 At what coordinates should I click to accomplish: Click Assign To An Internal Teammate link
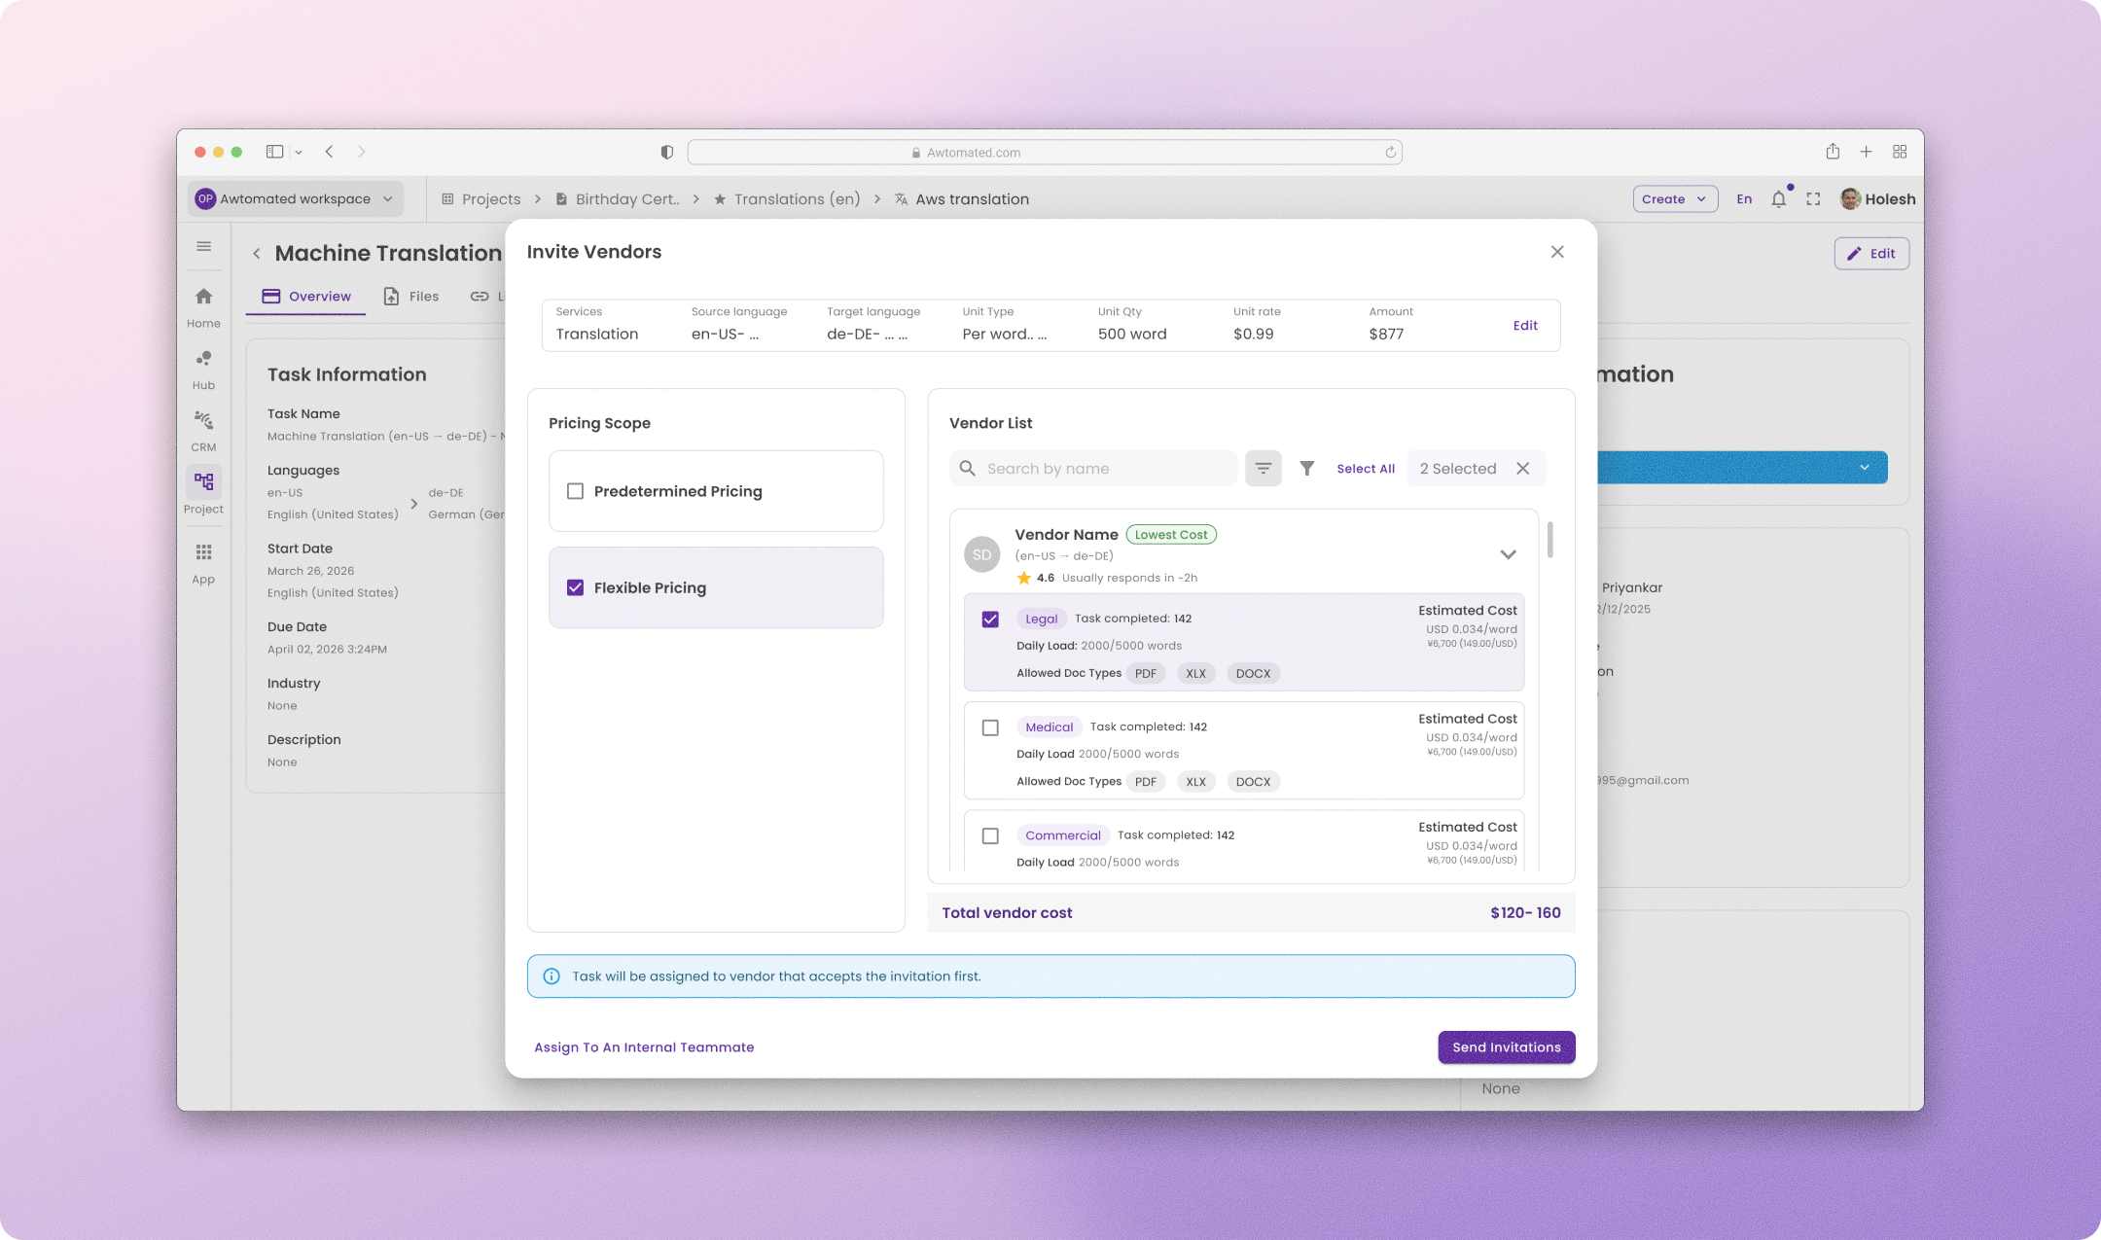[644, 1047]
